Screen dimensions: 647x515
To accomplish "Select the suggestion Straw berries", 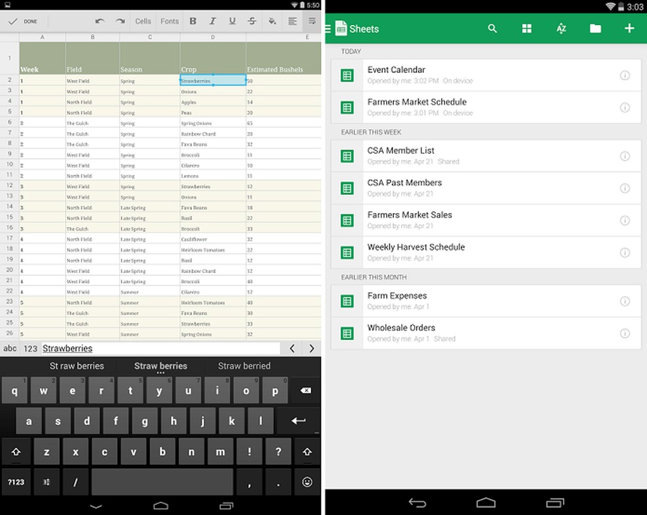I will click(160, 366).
